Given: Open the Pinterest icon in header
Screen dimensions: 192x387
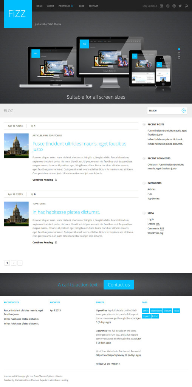Looking at the screenshot, I should pos(174,6).
